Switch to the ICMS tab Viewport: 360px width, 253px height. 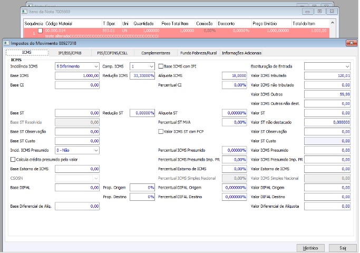click(27, 53)
